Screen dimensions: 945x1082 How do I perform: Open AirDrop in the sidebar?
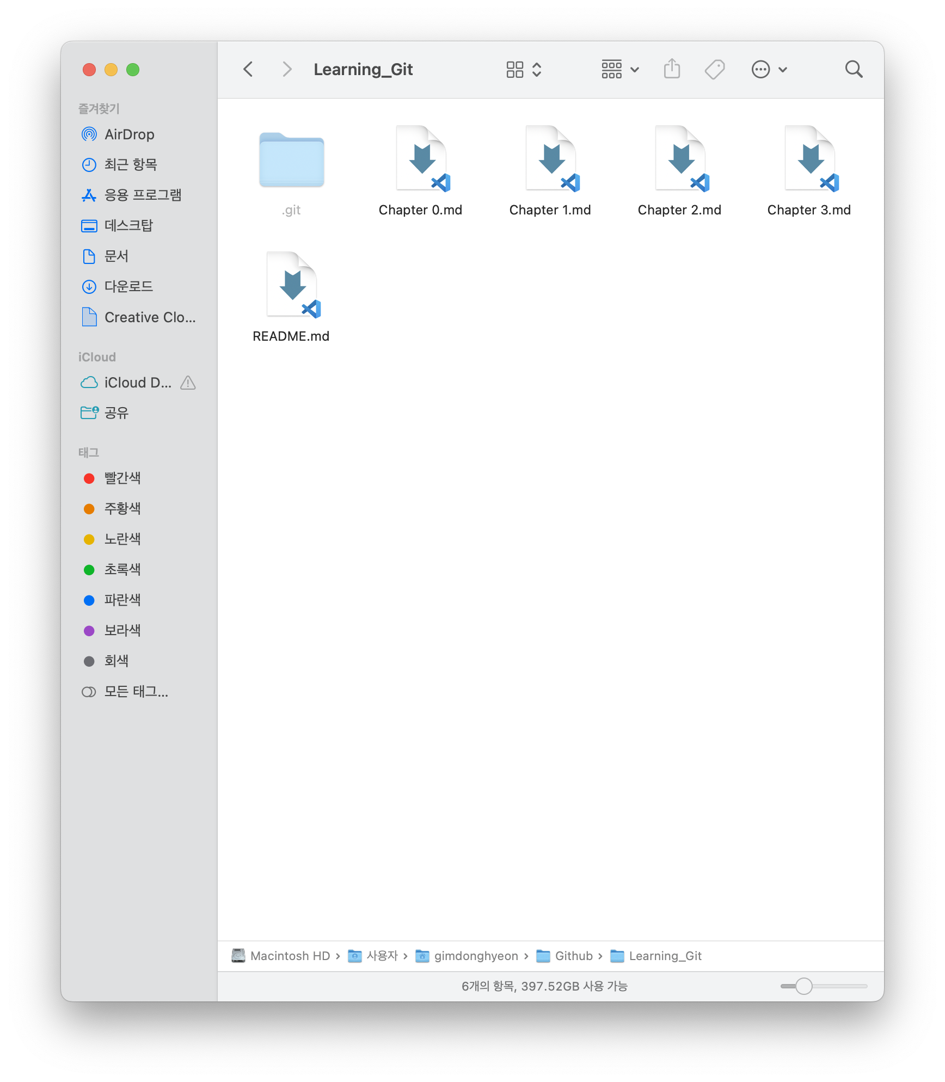click(x=139, y=134)
